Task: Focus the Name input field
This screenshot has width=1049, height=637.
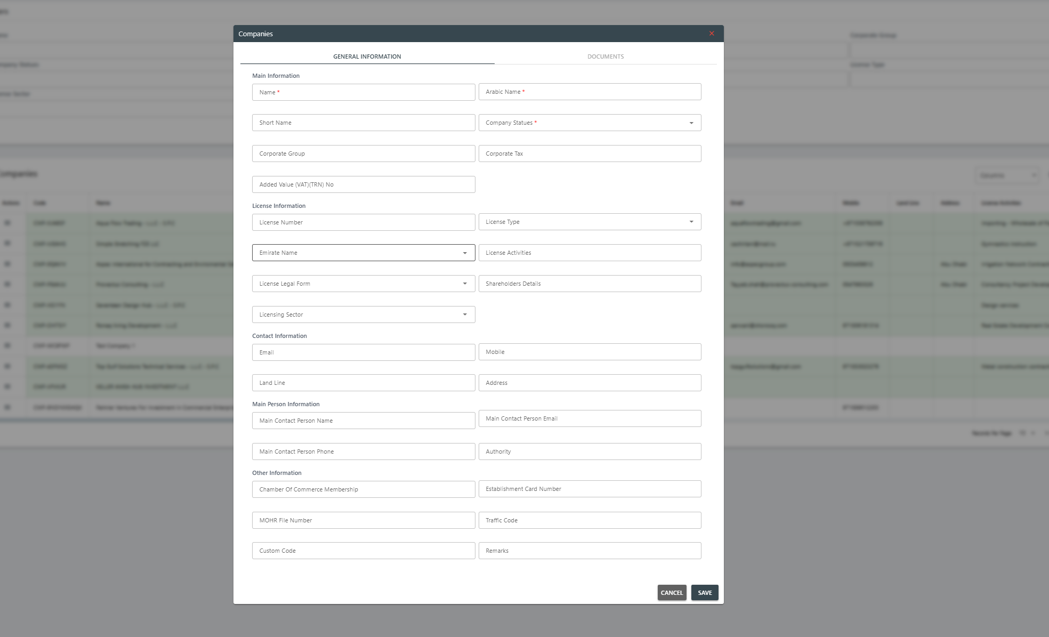Action: [x=364, y=92]
